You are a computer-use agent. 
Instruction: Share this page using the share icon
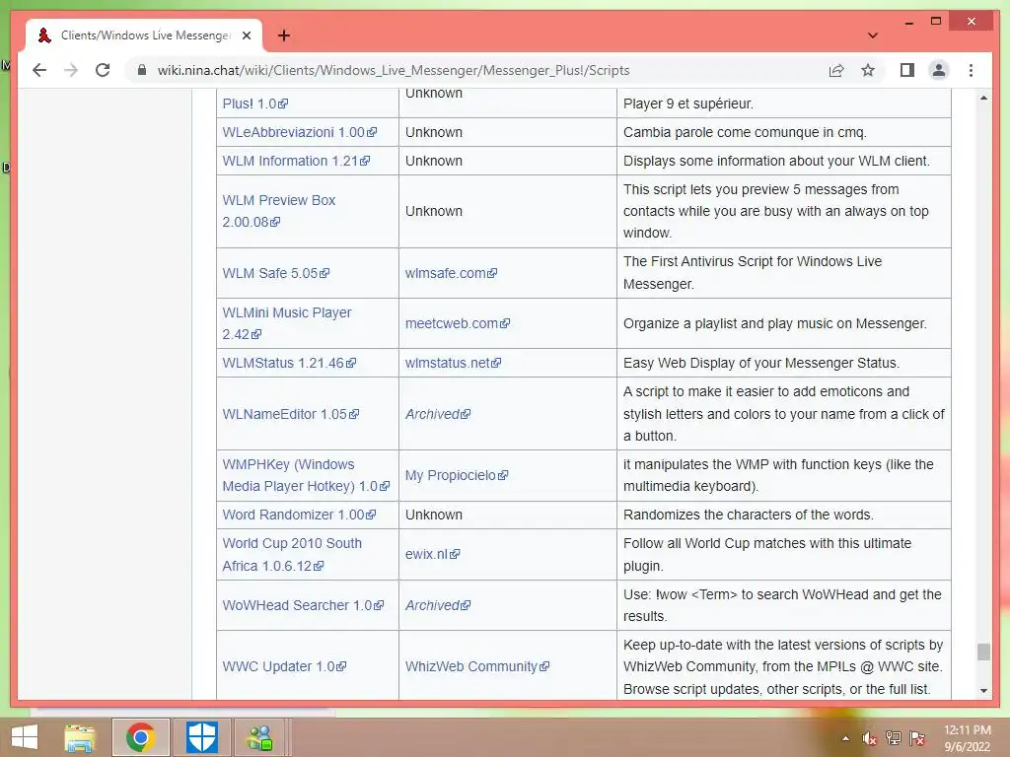point(836,70)
